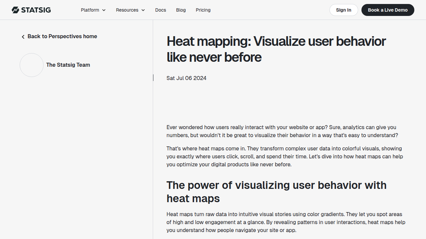This screenshot has width=426, height=239.
Task: Expand the Resources dropdown menu
Action: [x=130, y=10]
